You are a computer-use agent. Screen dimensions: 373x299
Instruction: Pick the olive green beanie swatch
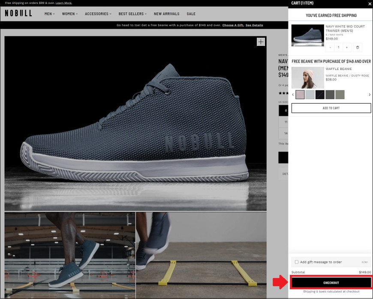[340, 95]
